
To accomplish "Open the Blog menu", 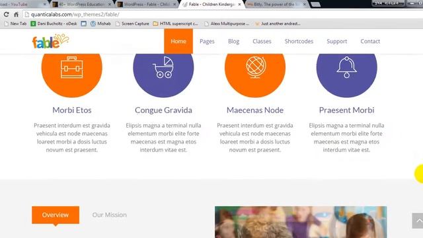I will 233,41.
